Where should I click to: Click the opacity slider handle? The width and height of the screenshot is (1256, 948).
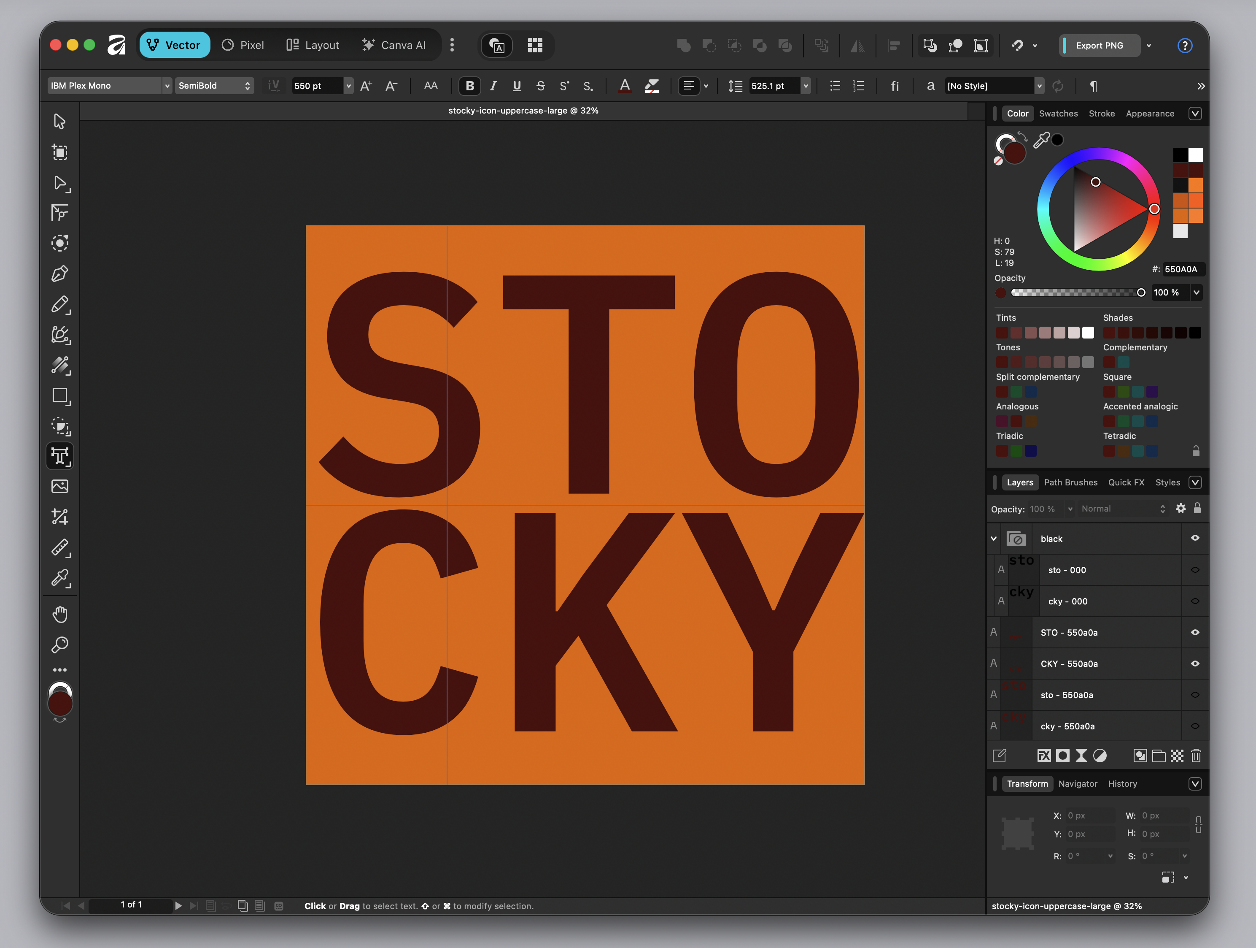click(1141, 292)
